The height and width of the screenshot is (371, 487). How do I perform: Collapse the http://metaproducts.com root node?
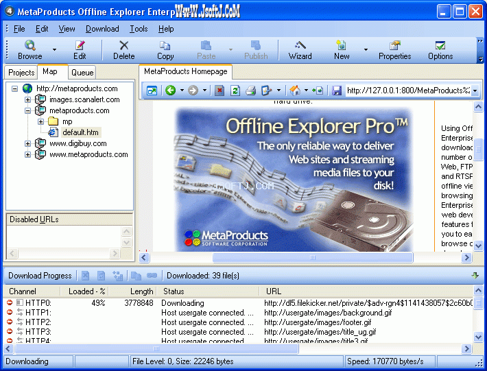click(x=14, y=88)
